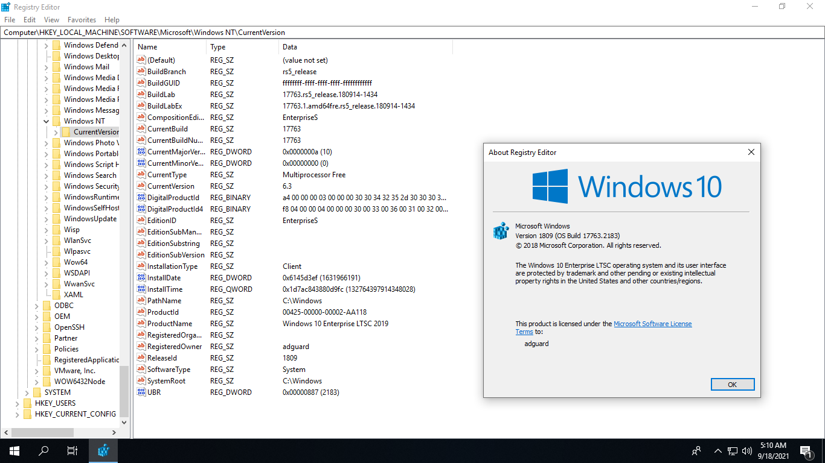Click Registry Editor taskbar button
This screenshot has height=463, width=825.
pos(103,451)
